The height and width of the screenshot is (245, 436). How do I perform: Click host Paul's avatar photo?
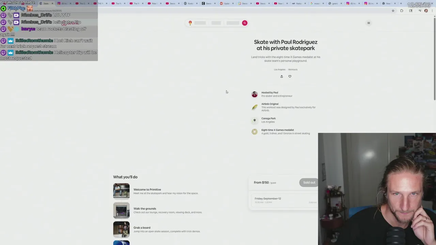[254, 94]
